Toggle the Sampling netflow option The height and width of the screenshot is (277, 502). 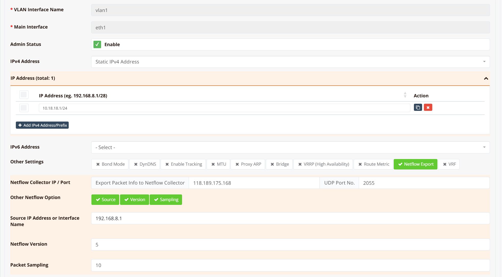coord(166,200)
